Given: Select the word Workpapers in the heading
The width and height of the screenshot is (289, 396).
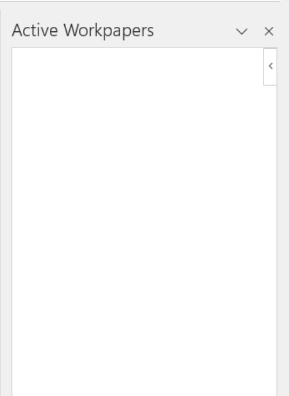Looking at the screenshot, I should 109,31.
